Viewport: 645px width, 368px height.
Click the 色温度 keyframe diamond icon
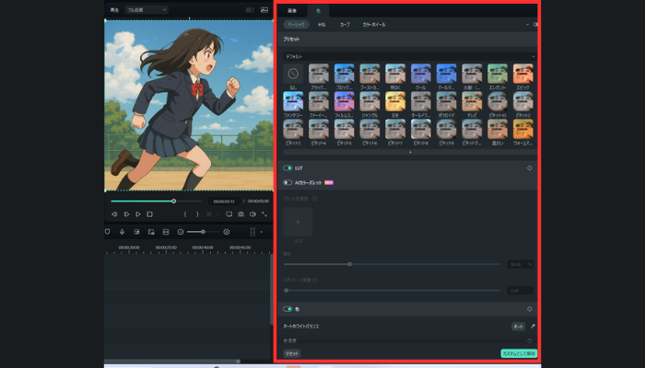tap(530, 340)
